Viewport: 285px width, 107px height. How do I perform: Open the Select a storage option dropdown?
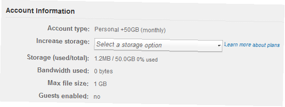pyautogui.click(x=158, y=45)
